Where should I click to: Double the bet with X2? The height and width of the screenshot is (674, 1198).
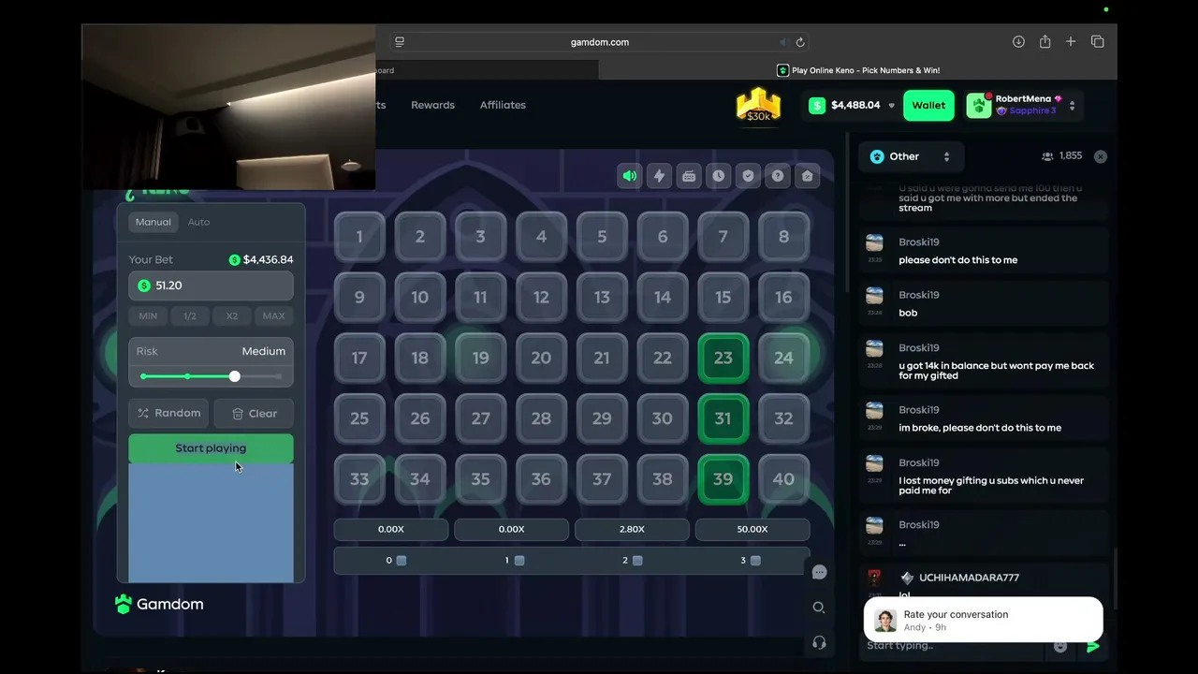coord(232,315)
